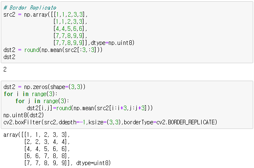The image size is (254, 168).
Task: Click the 'for i in range(3):' line
Action: (30, 94)
